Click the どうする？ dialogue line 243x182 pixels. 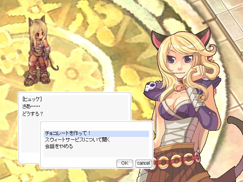32,114
